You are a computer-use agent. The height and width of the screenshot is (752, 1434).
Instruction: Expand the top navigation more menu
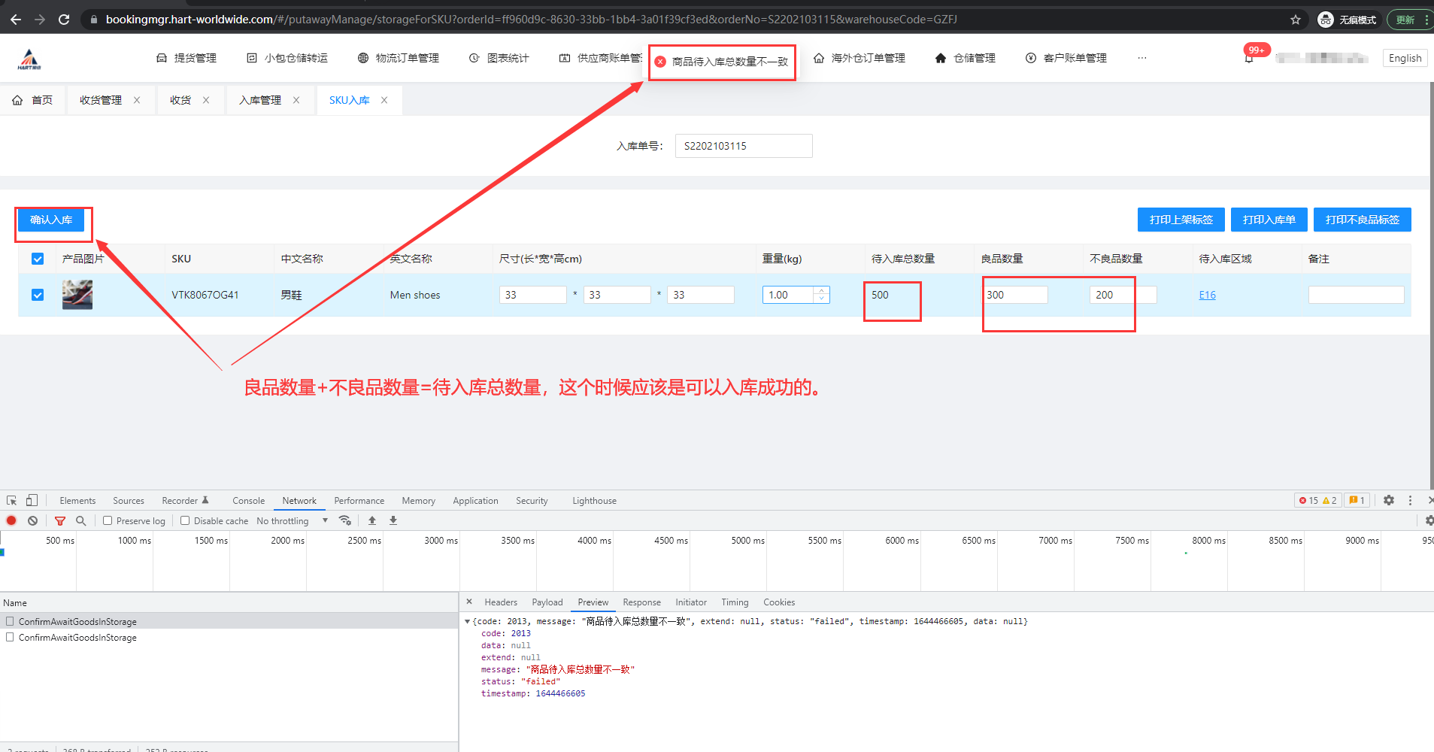(x=1141, y=58)
